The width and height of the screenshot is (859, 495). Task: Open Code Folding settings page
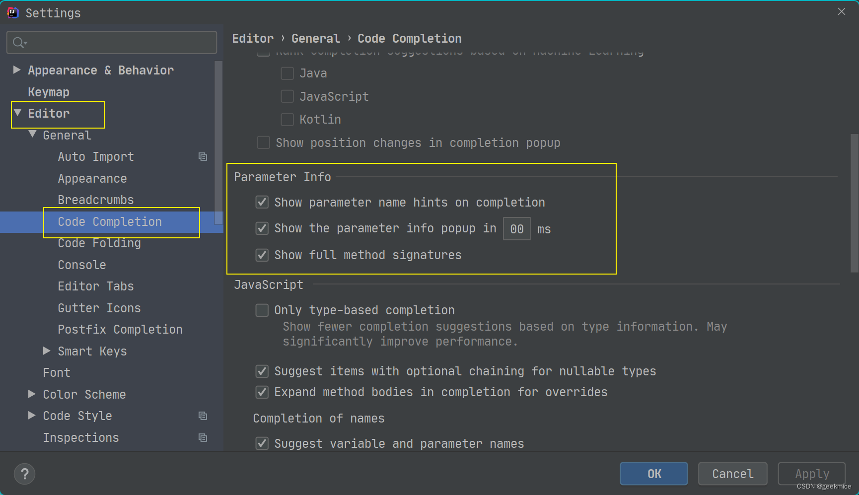point(99,243)
